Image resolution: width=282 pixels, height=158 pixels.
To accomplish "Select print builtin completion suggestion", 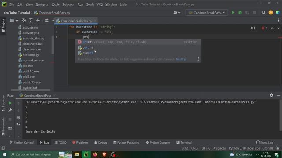I will pos(138,42).
